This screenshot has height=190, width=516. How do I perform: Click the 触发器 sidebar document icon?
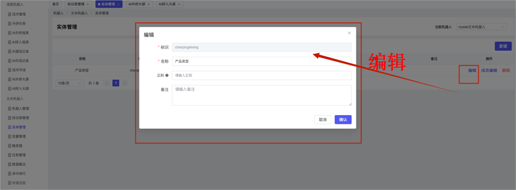click(10, 146)
